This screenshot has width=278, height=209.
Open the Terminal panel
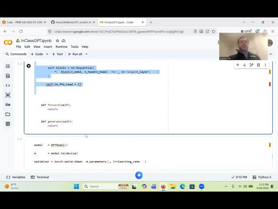(40, 177)
